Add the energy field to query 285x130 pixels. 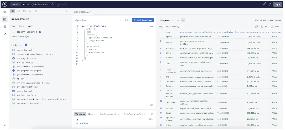click(x=14, y=62)
